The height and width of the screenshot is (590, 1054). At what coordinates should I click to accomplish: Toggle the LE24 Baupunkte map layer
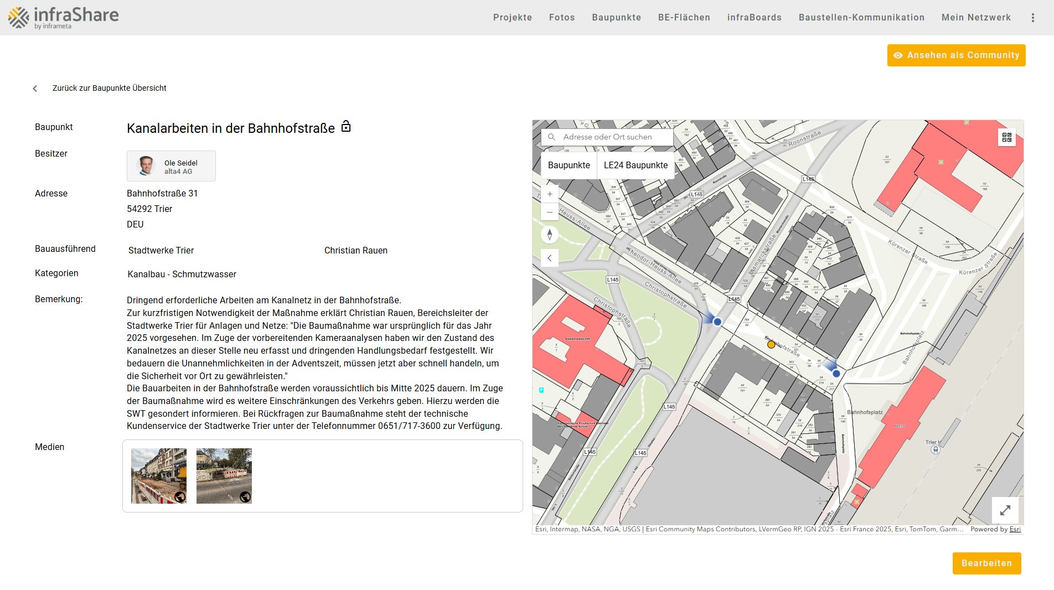pos(635,165)
